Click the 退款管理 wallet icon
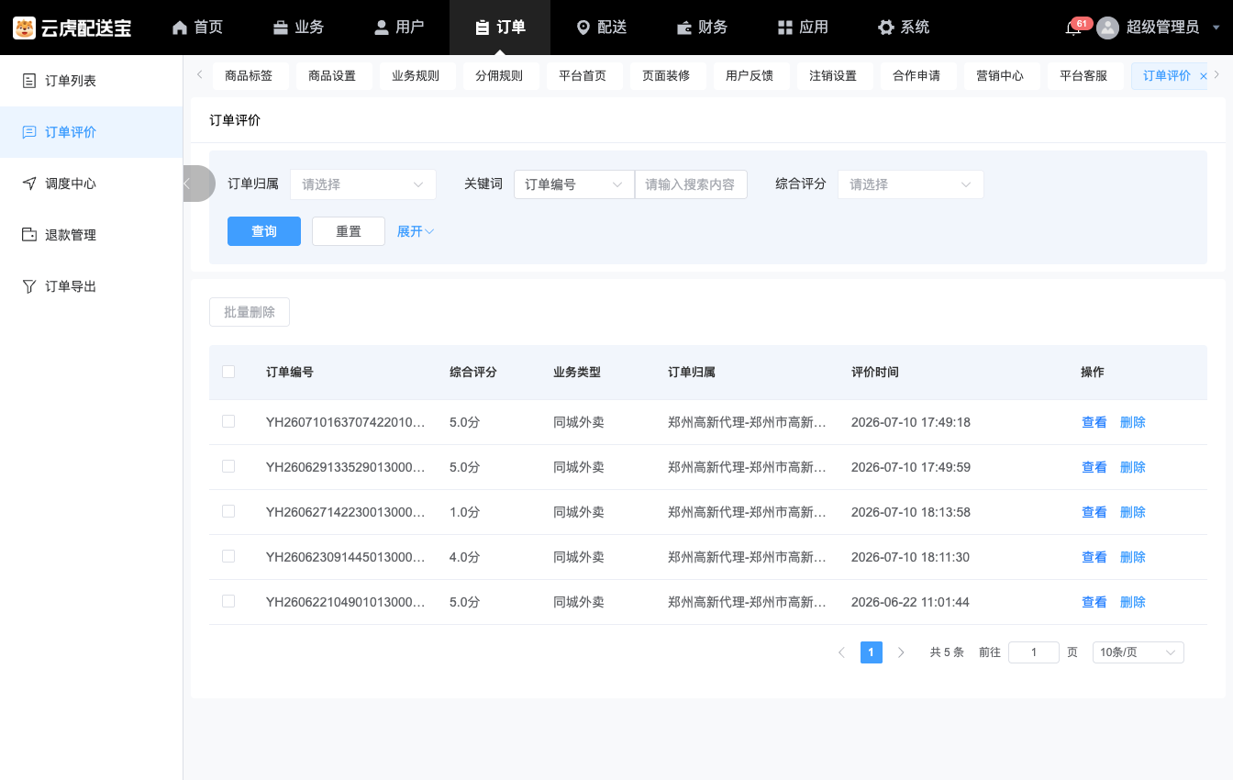The width and height of the screenshot is (1233, 780). 29,235
